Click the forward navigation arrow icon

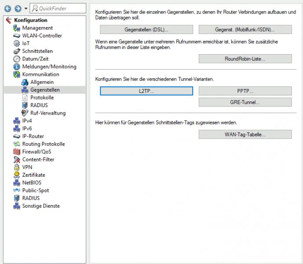[x=17, y=8]
